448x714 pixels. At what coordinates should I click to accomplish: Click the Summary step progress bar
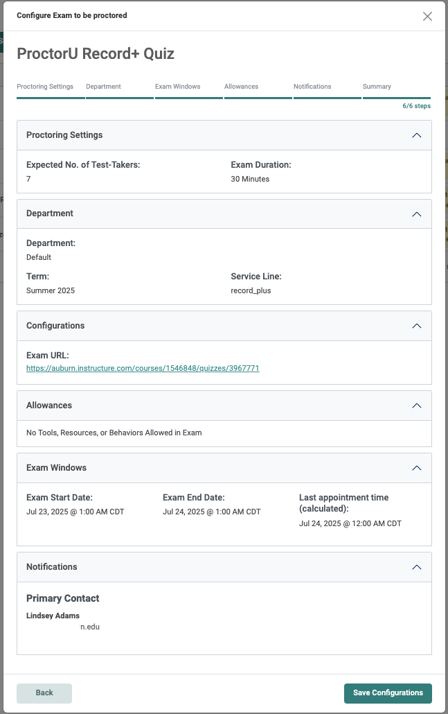(396, 97)
